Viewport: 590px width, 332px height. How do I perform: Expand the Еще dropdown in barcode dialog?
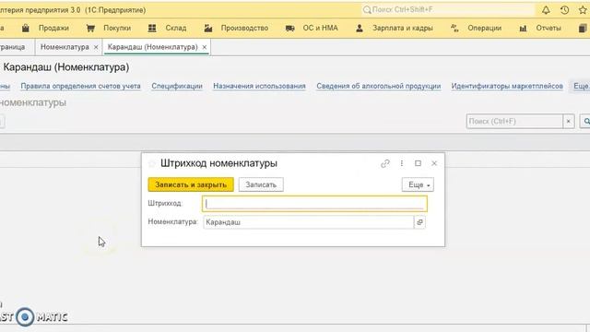[418, 184]
